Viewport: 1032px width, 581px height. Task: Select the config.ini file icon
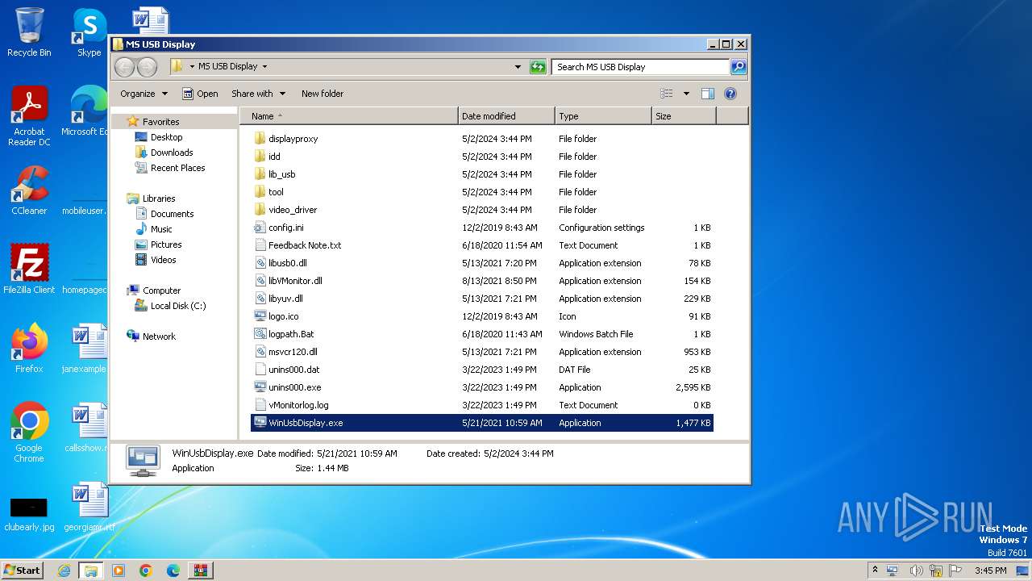click(260, 228)
